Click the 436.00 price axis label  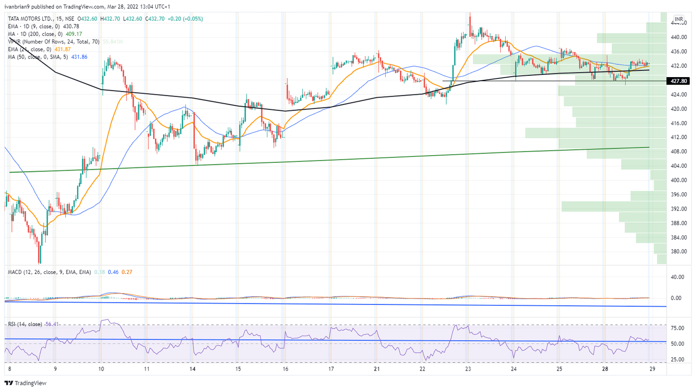(679, 52)
